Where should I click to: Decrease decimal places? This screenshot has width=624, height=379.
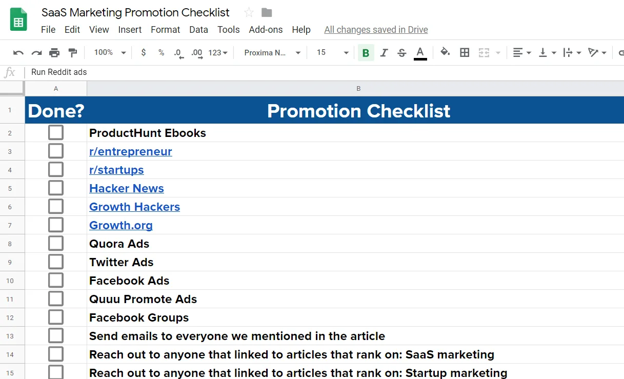tap(178, 53)
